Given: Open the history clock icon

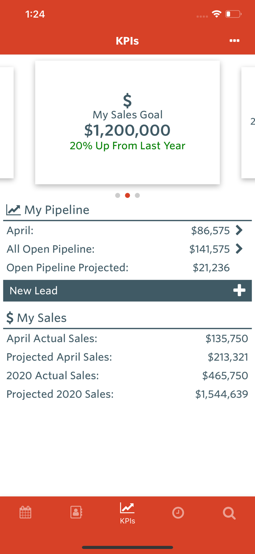Looking at the screenshot, I should click(x=178, y=512).
